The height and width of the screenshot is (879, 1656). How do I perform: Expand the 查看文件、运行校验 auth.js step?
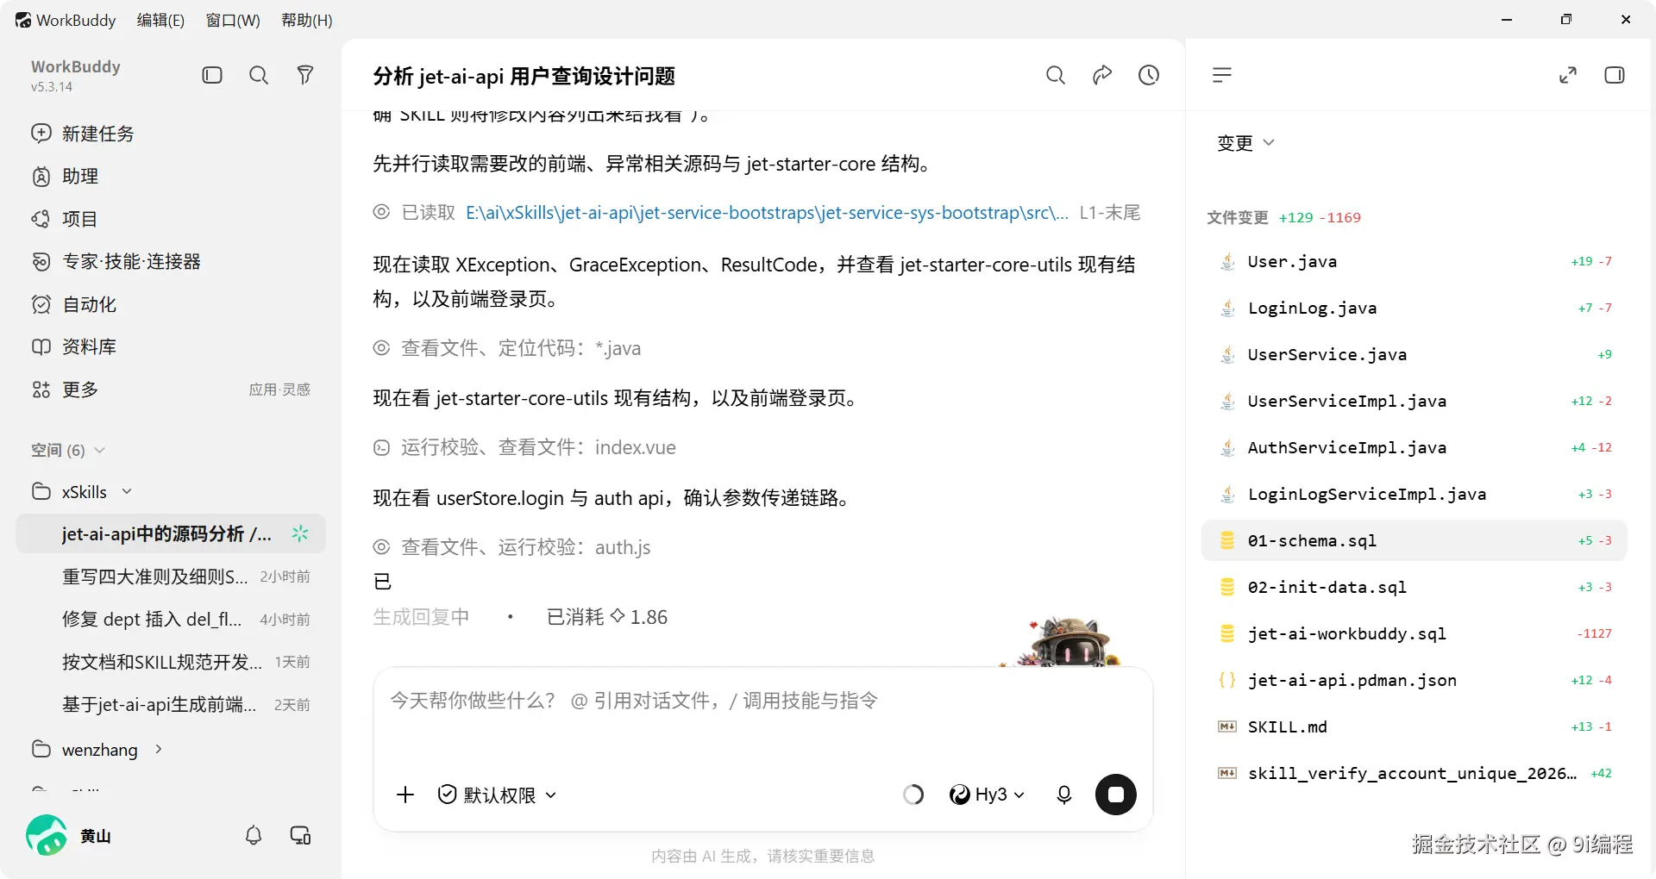[511, 547]
